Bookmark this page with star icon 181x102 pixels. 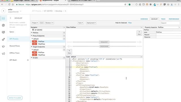[x=125, y=5]
